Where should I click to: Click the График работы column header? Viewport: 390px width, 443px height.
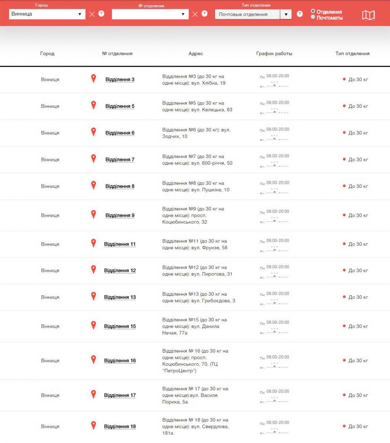click(x=274, y=54)
